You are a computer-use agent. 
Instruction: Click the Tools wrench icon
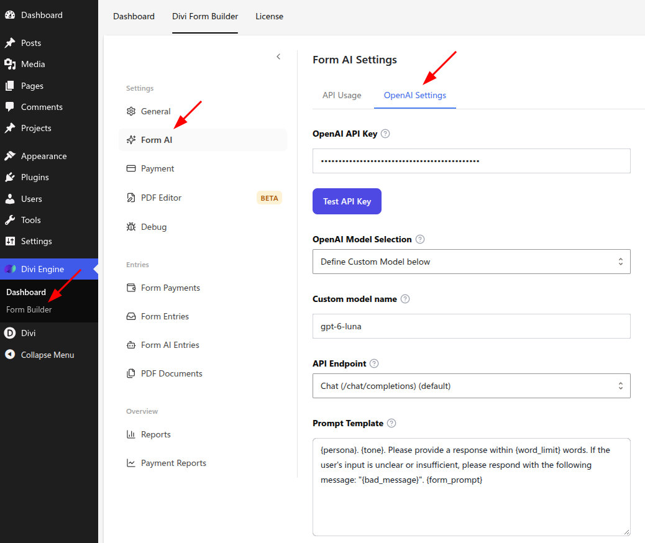[10, 220]
